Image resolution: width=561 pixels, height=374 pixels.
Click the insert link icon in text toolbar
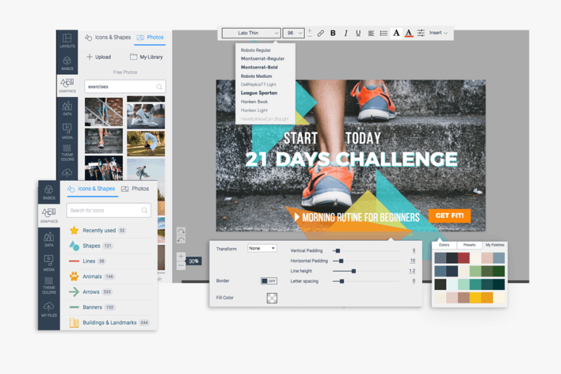click(x=320, y=33)
